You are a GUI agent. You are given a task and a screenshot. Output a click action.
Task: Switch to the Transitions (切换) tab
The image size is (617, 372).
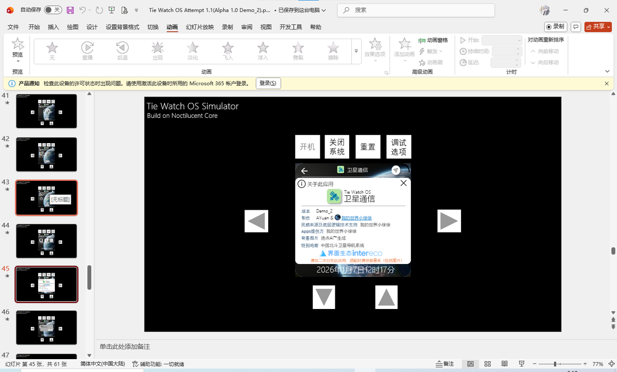(152, 27)
